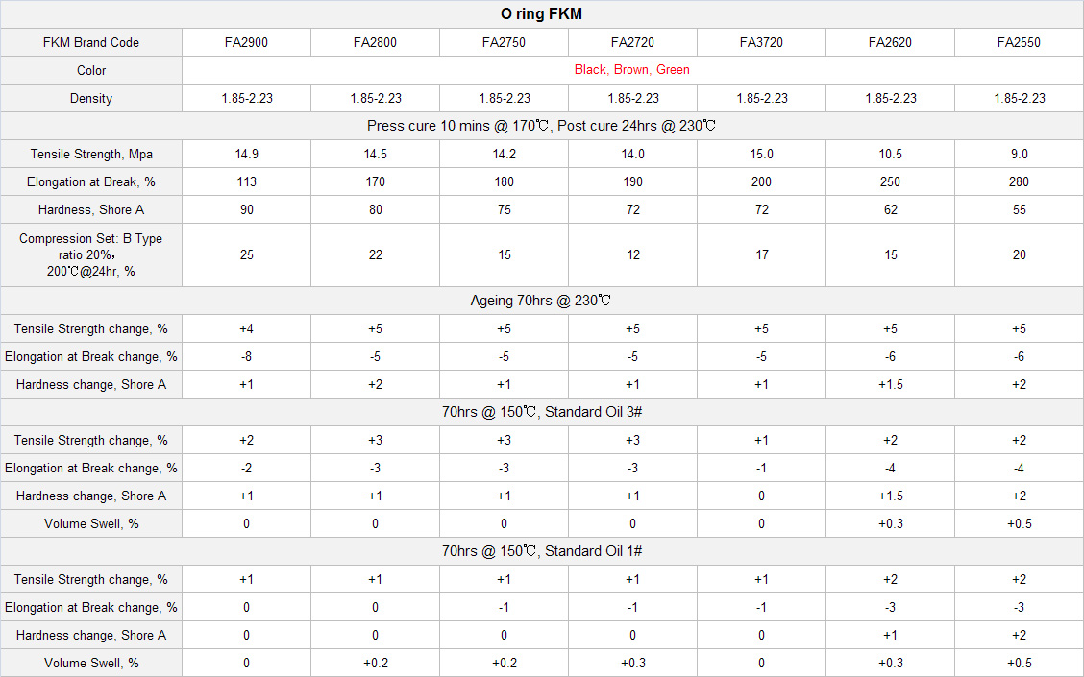Click the 'O ring FKM' table title
The image size is (1084, 677).
click(541, 13)
